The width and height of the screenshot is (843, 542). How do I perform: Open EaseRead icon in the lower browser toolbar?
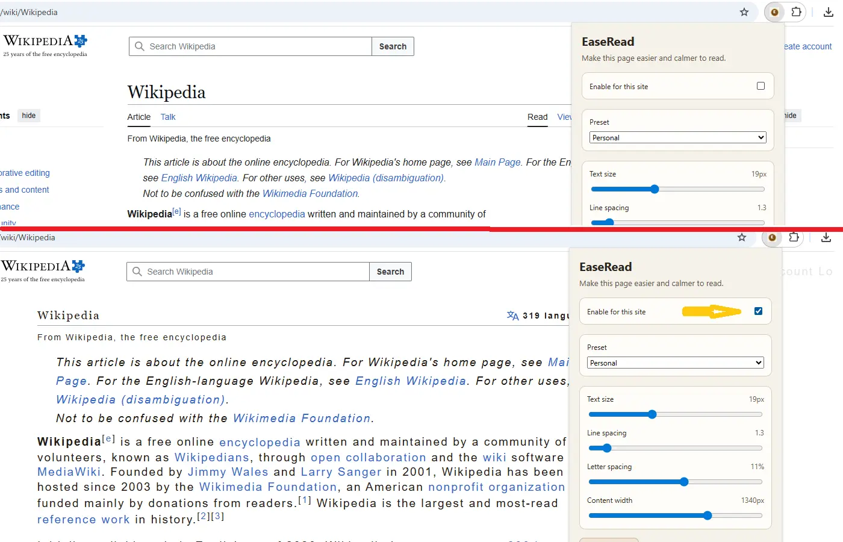click(772, 238)
